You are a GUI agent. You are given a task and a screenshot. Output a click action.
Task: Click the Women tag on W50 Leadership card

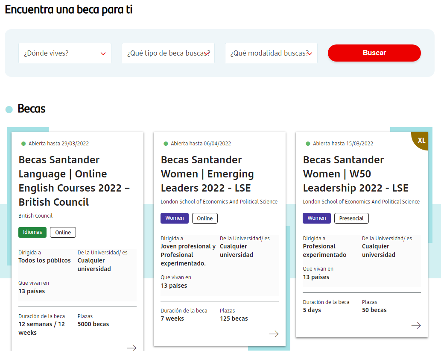(317, 218)
